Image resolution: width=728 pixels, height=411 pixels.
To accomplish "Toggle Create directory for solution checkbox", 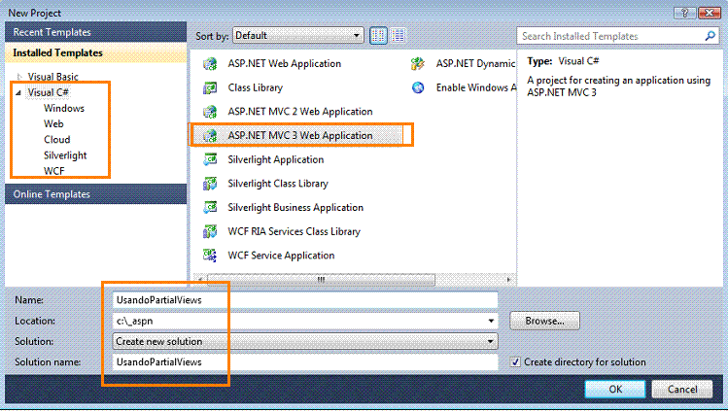I will click(x=515, y=361).
